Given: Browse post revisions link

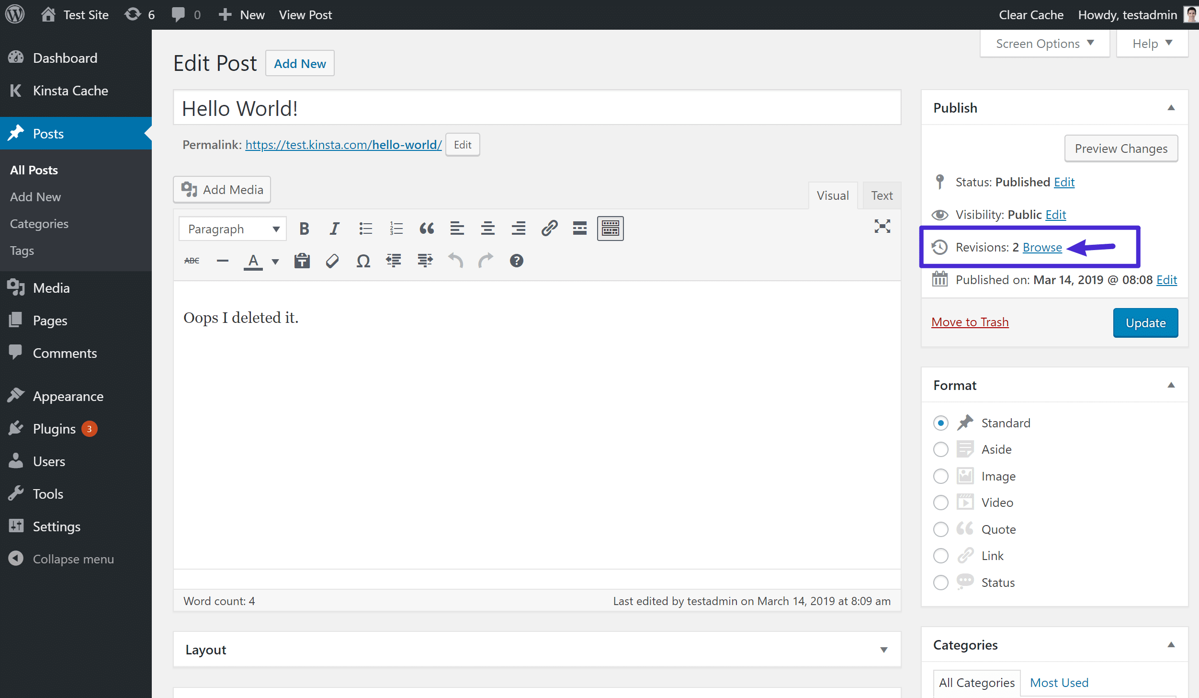Looking at the screenshot, I should (x=1042, y=247).
